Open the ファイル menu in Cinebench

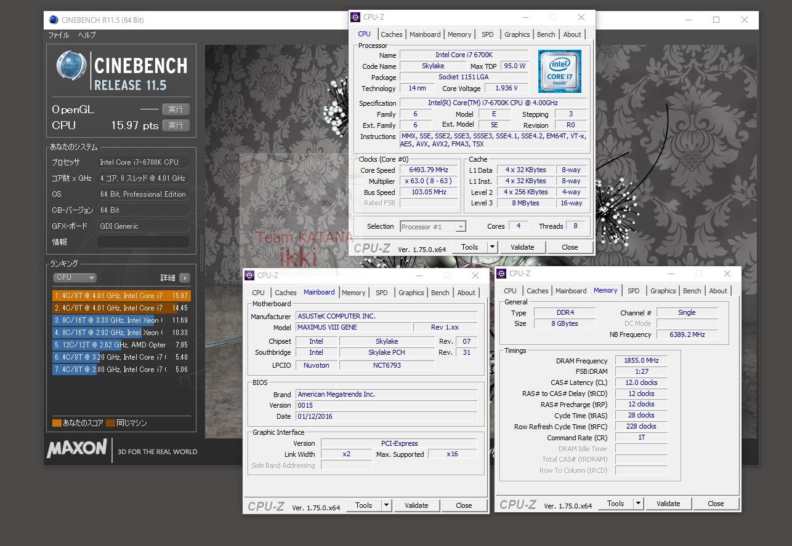pos(59,35)
